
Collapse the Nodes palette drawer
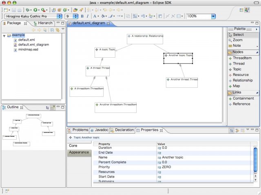tap(238, 52)
